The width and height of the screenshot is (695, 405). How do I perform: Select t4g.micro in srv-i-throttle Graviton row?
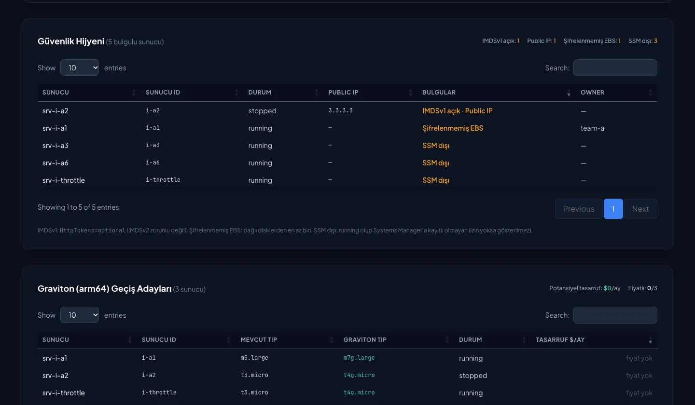coord(359,392)
